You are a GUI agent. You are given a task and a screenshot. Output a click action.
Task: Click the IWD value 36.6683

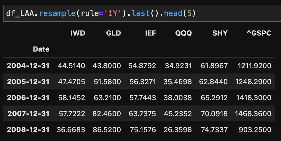(71, 129)
